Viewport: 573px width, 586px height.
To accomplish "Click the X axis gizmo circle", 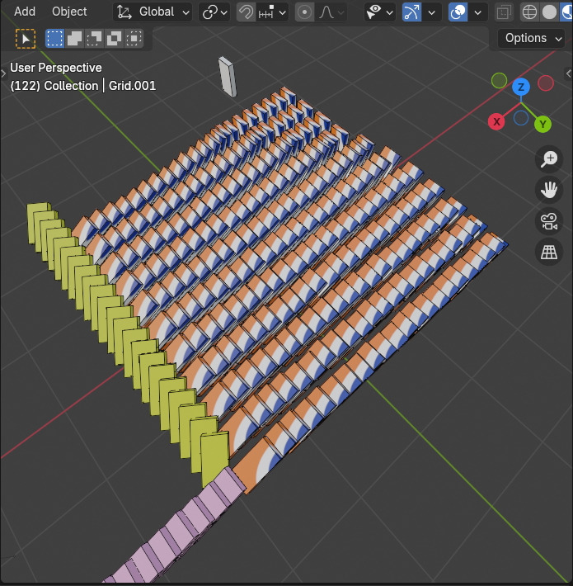I will click(x=496, y=122).
